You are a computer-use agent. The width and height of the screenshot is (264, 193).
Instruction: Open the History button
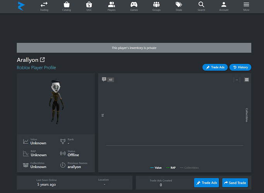point(240,67)
